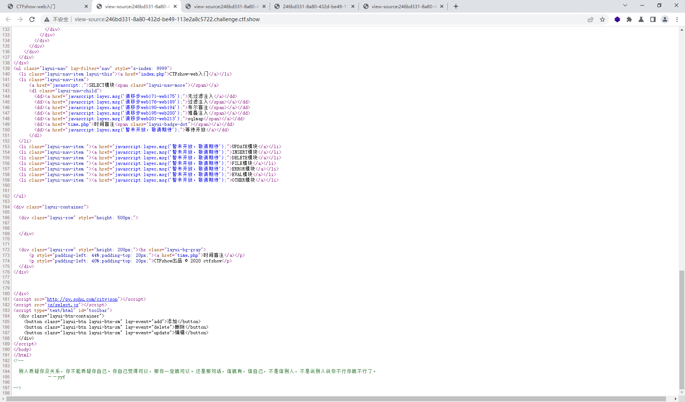This screenshot has width=685, height=402.
Task: Open the not-secure site info warning
Action: tap(57, 19)
